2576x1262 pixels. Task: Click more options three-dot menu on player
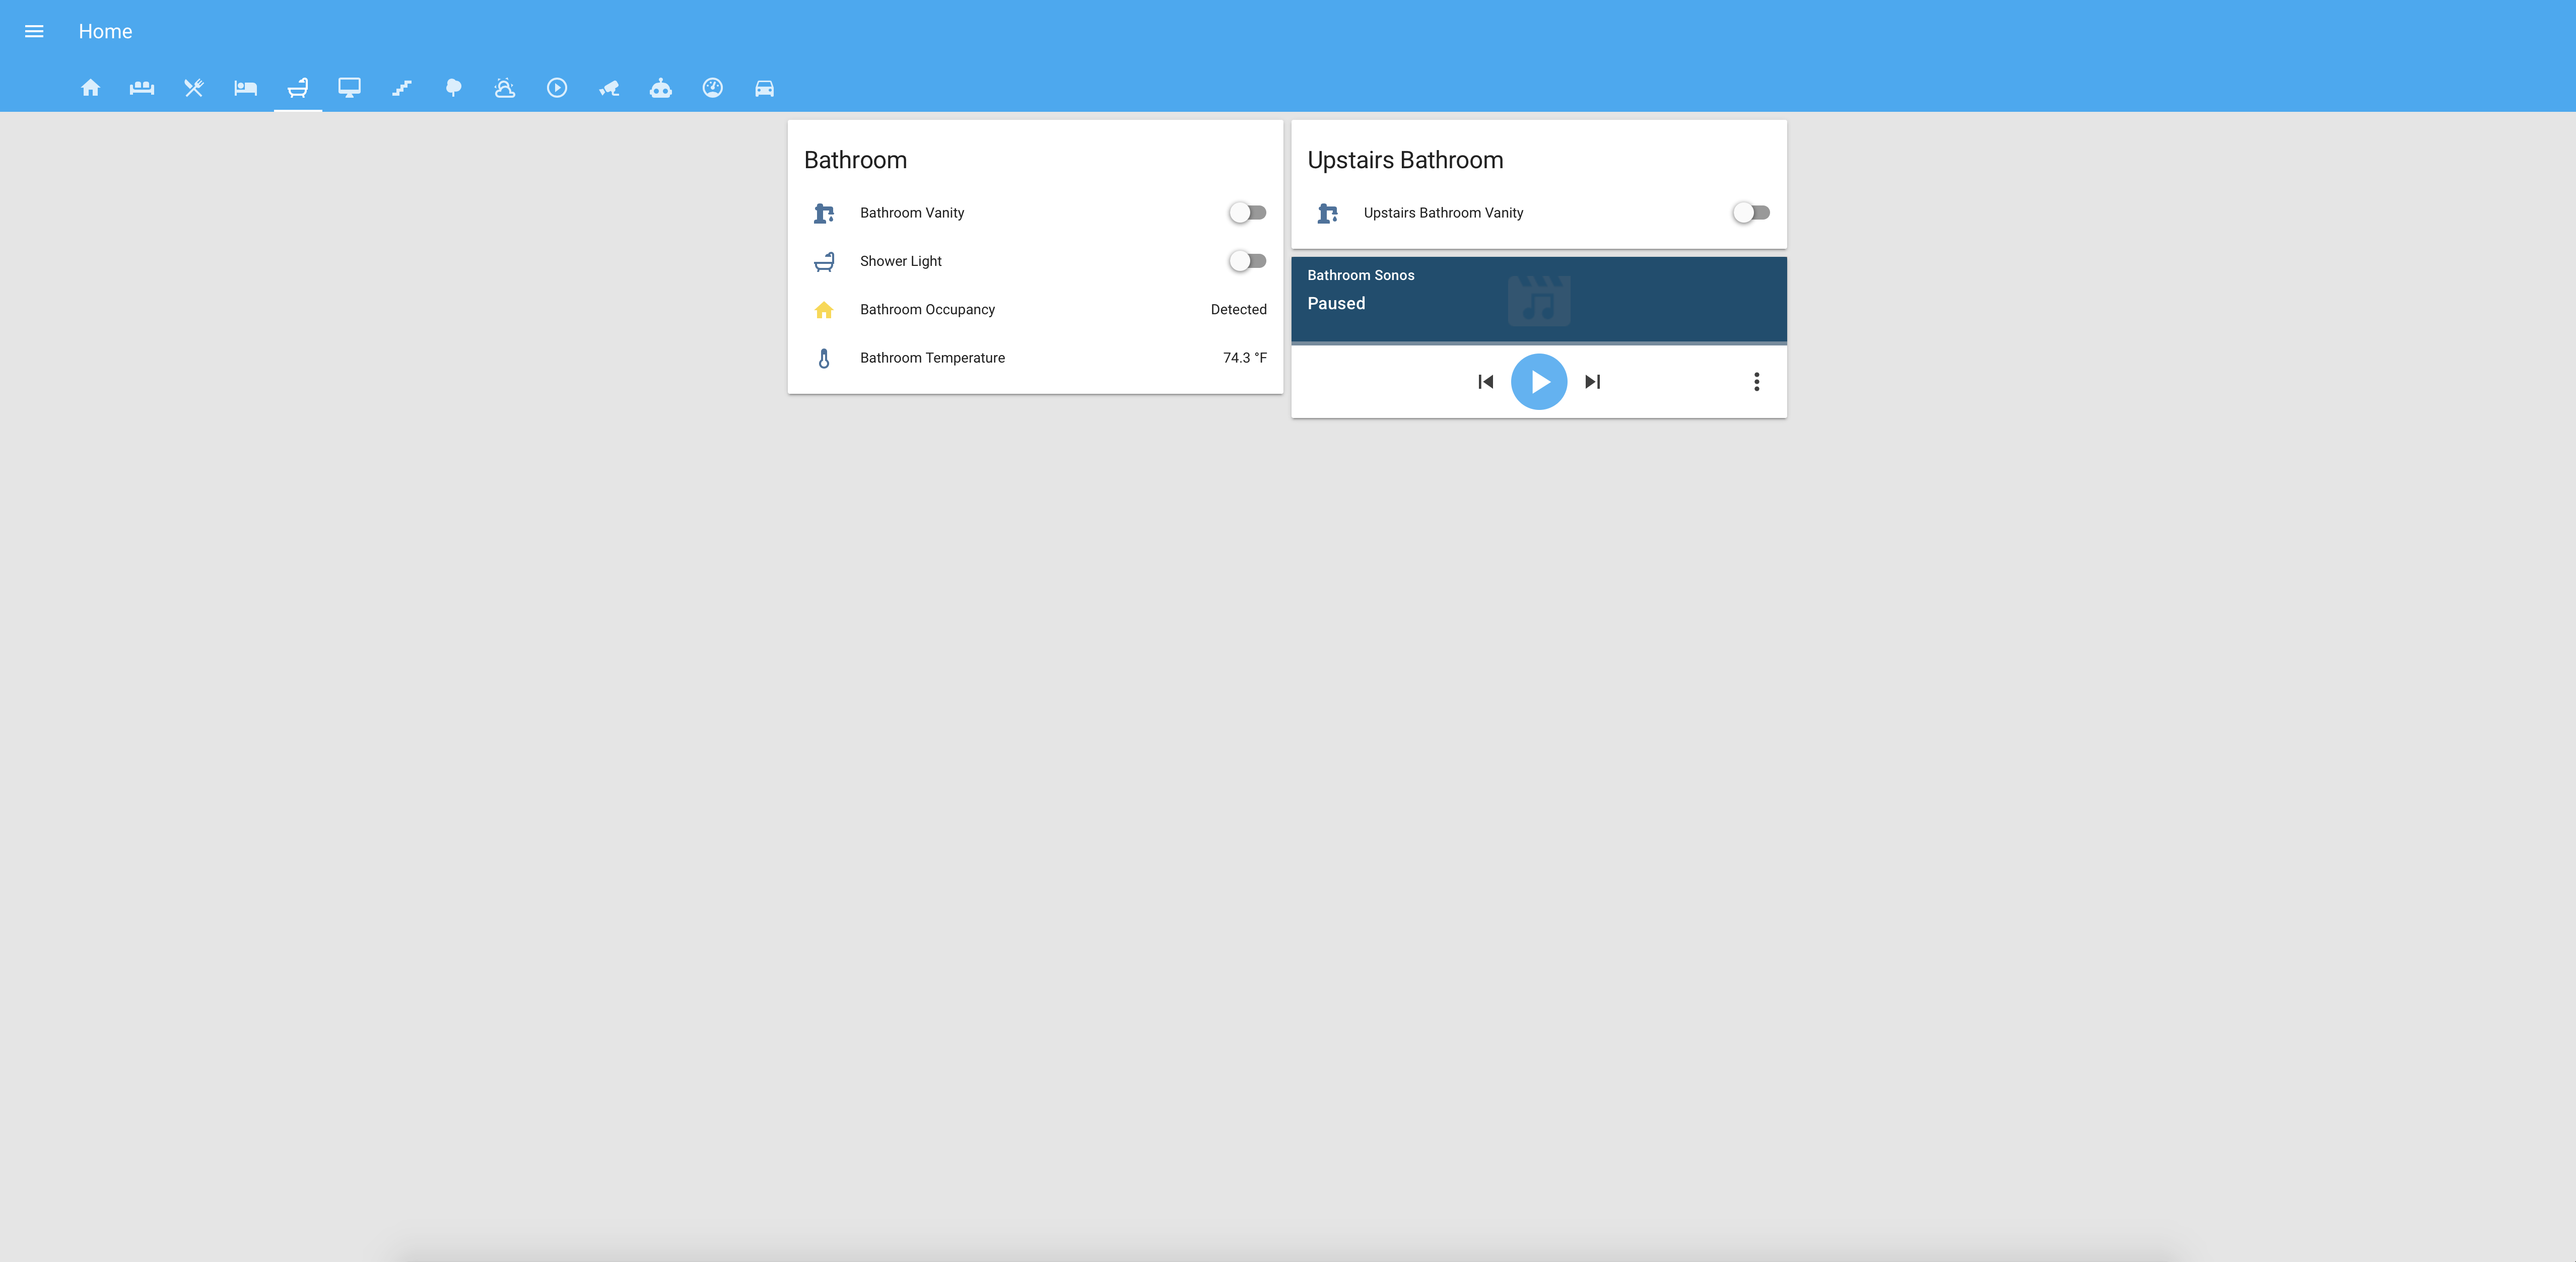1754,381
